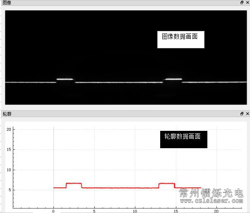Click the left raised bump in laser image
Image resolution: width=250 pixels, height=213 pixels.
(65, 79)
